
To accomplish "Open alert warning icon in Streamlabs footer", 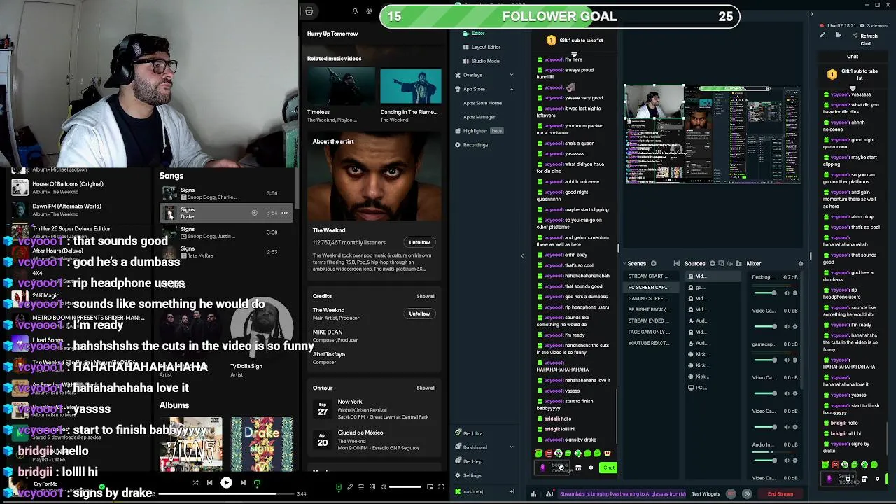I will point(549,494).
